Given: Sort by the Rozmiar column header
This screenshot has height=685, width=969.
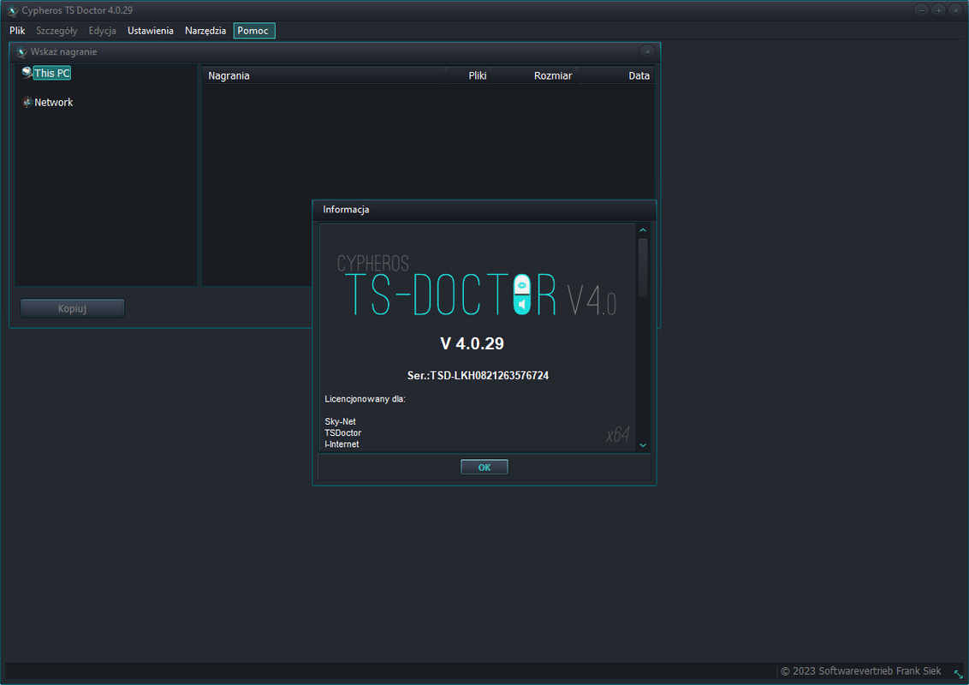Looking at the screenshot, I should click(x=533, y=75).
